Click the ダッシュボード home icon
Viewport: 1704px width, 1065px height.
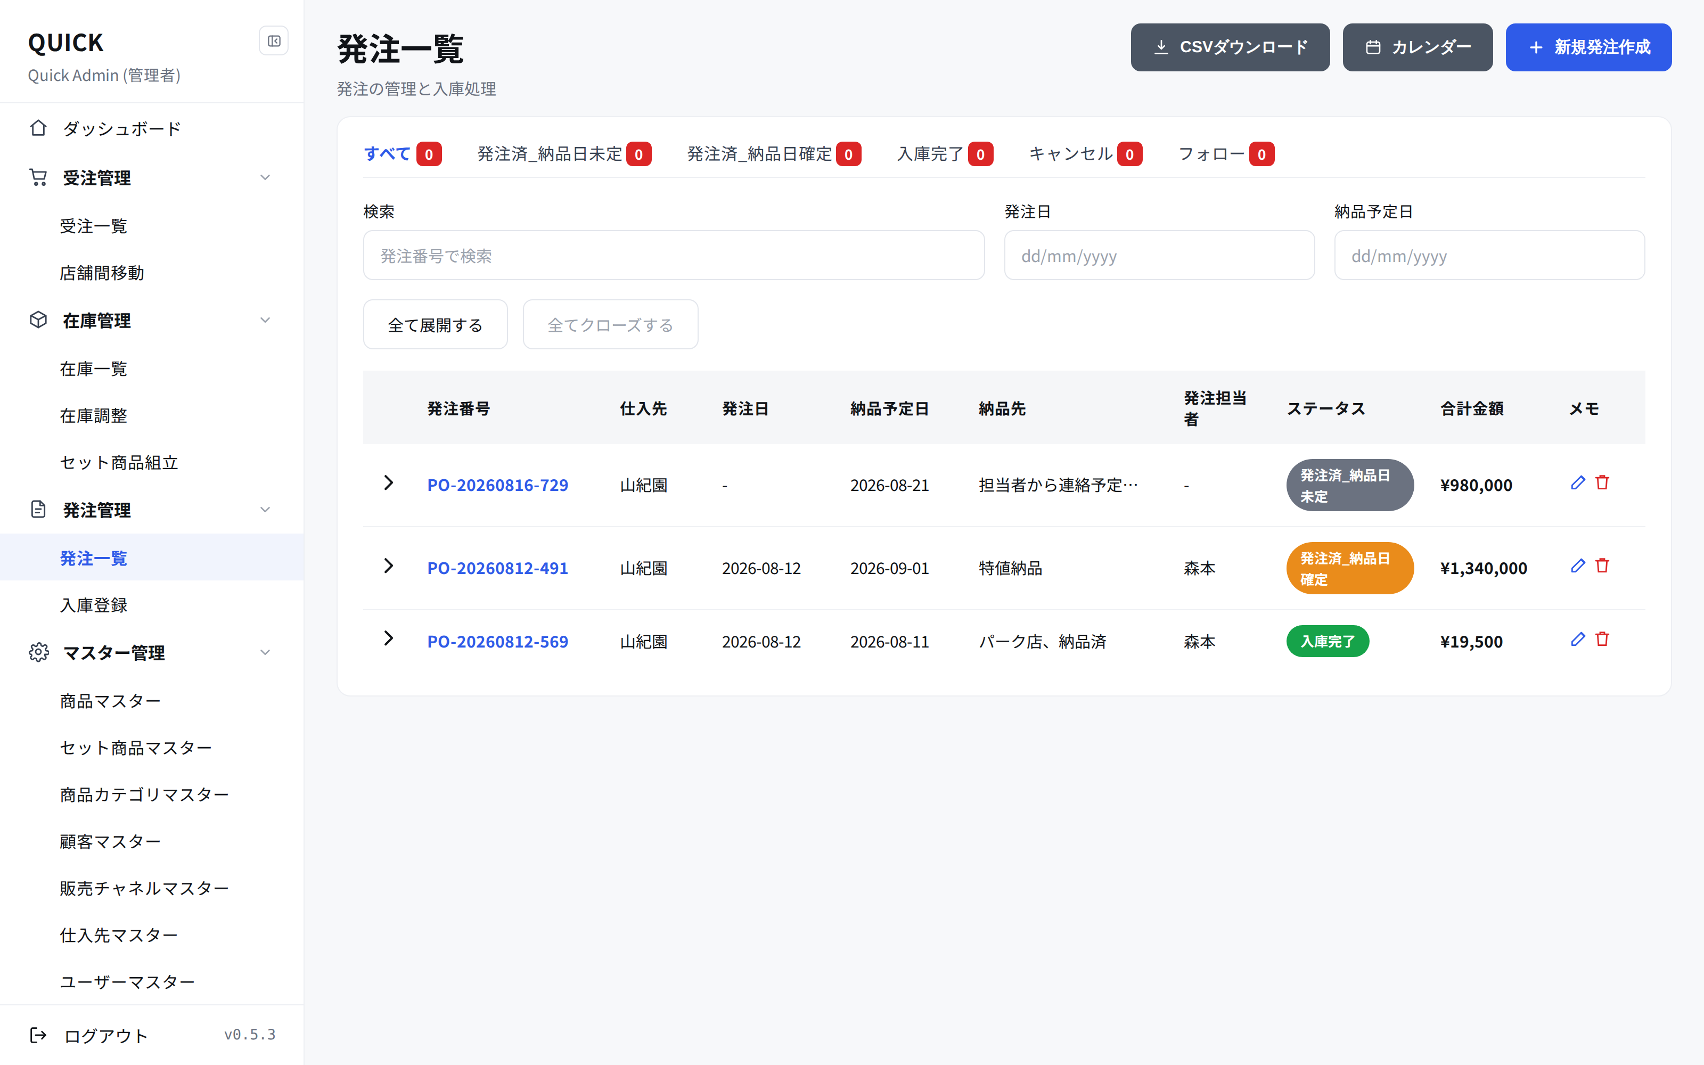[x=39, y=128]
